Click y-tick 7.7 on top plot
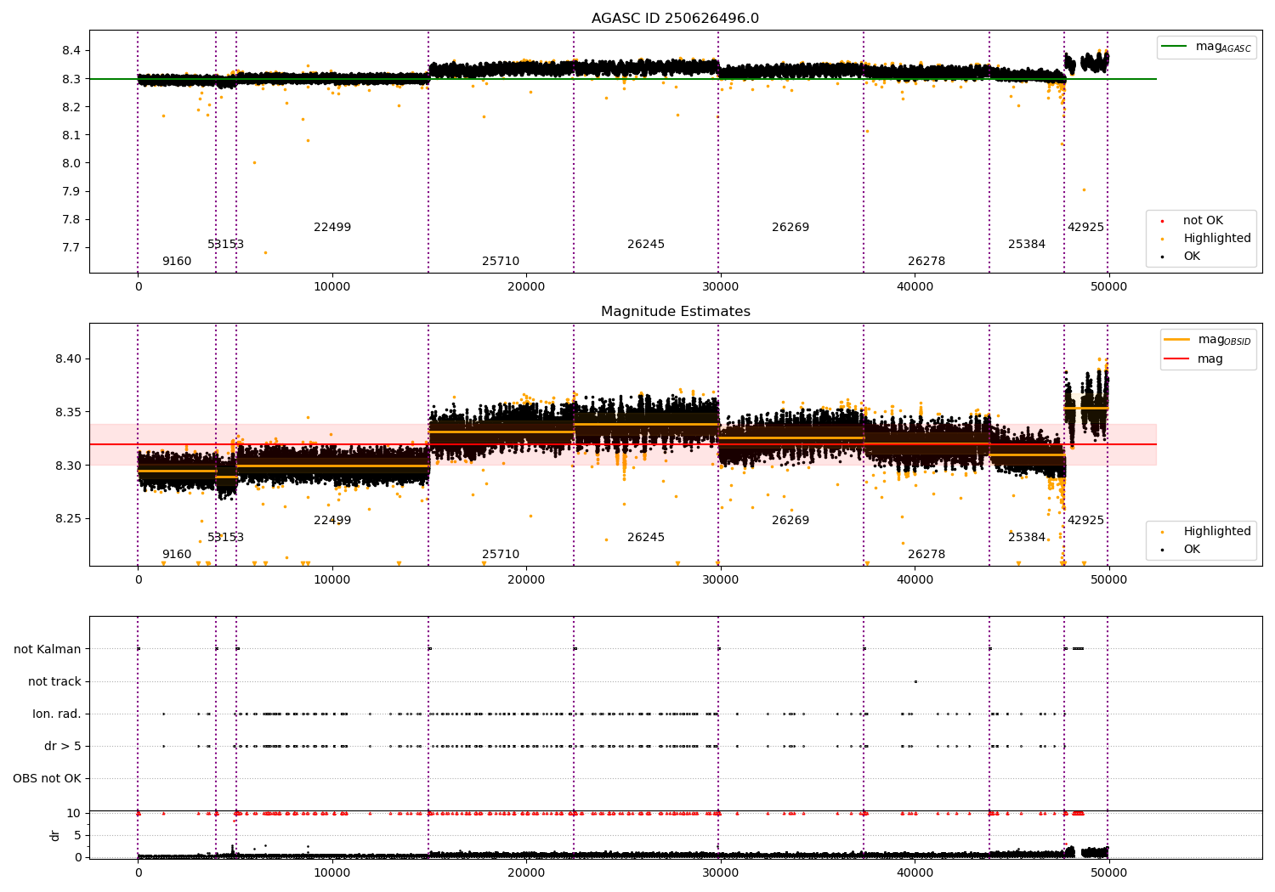The image size is (1275, 892). (71, 248)
